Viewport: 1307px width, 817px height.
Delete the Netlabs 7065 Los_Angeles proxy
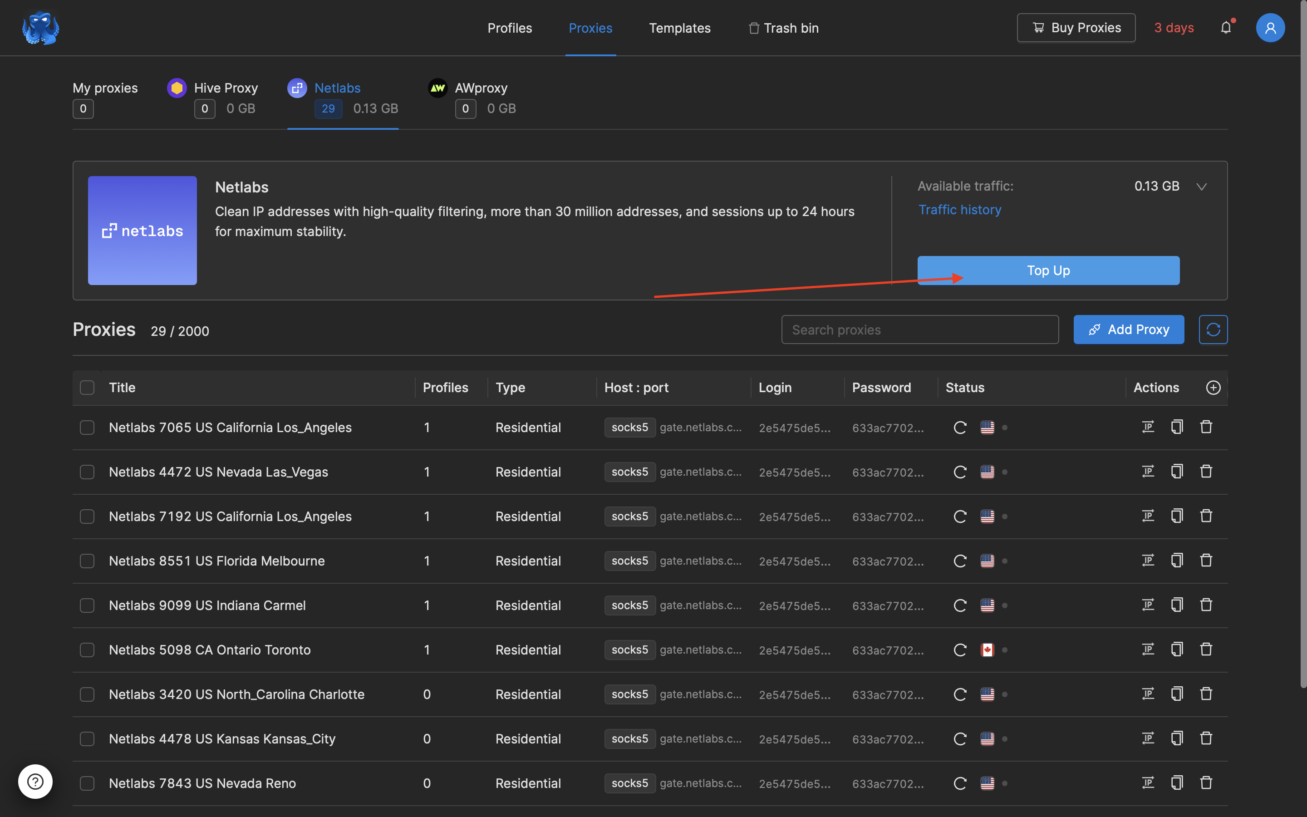1206,428
